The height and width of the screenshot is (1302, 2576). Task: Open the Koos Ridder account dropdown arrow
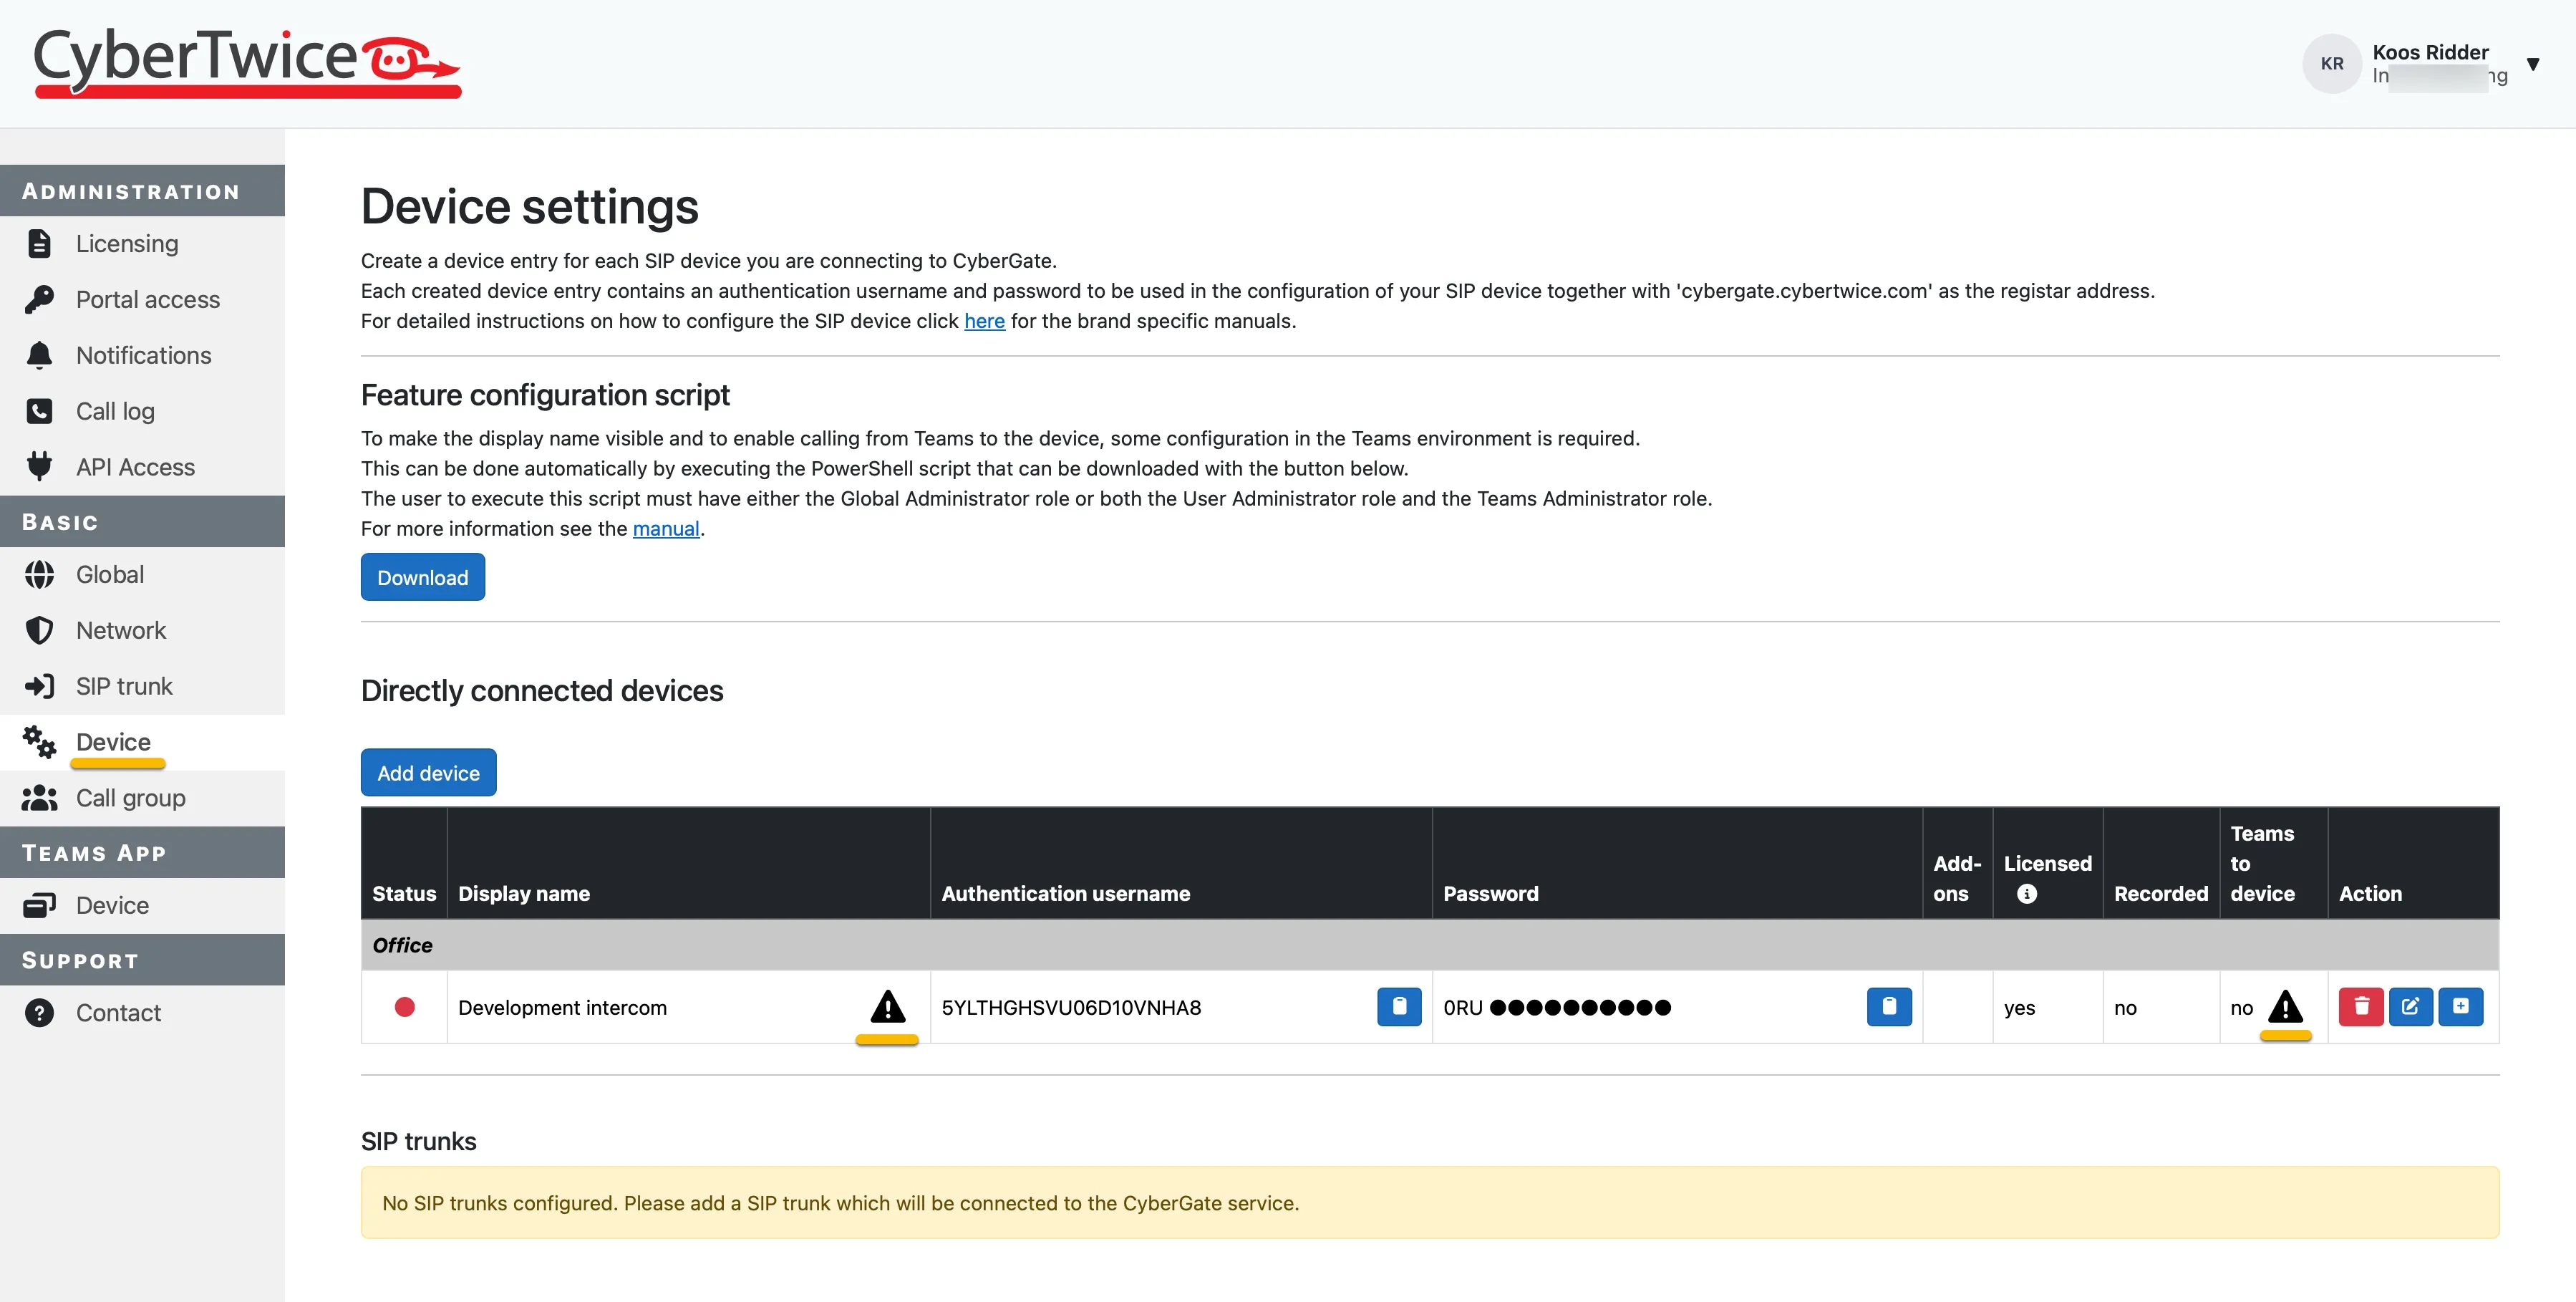(x=2533, y=64)
